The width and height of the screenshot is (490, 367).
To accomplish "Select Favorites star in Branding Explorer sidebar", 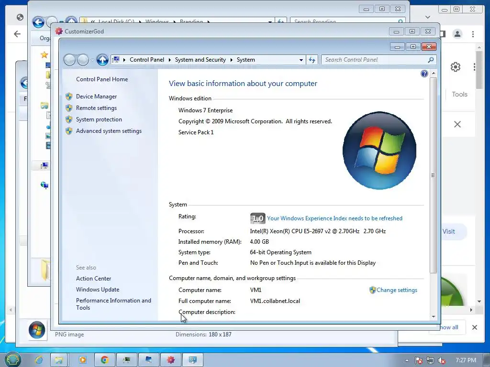I will [45, 55].
